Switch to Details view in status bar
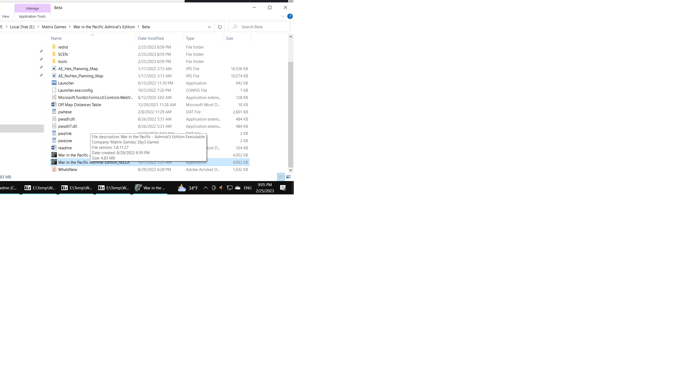 281,177
